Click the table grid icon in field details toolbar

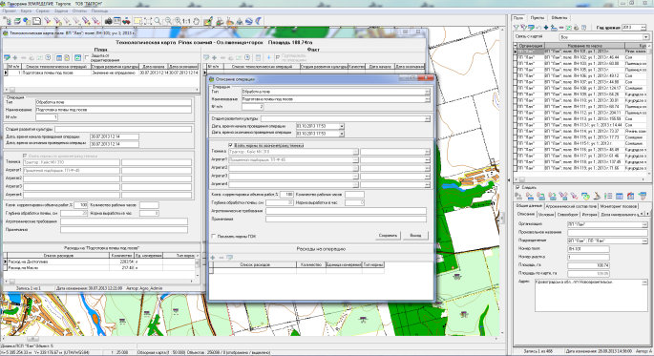pyautogui.click(x=620, y=196)
